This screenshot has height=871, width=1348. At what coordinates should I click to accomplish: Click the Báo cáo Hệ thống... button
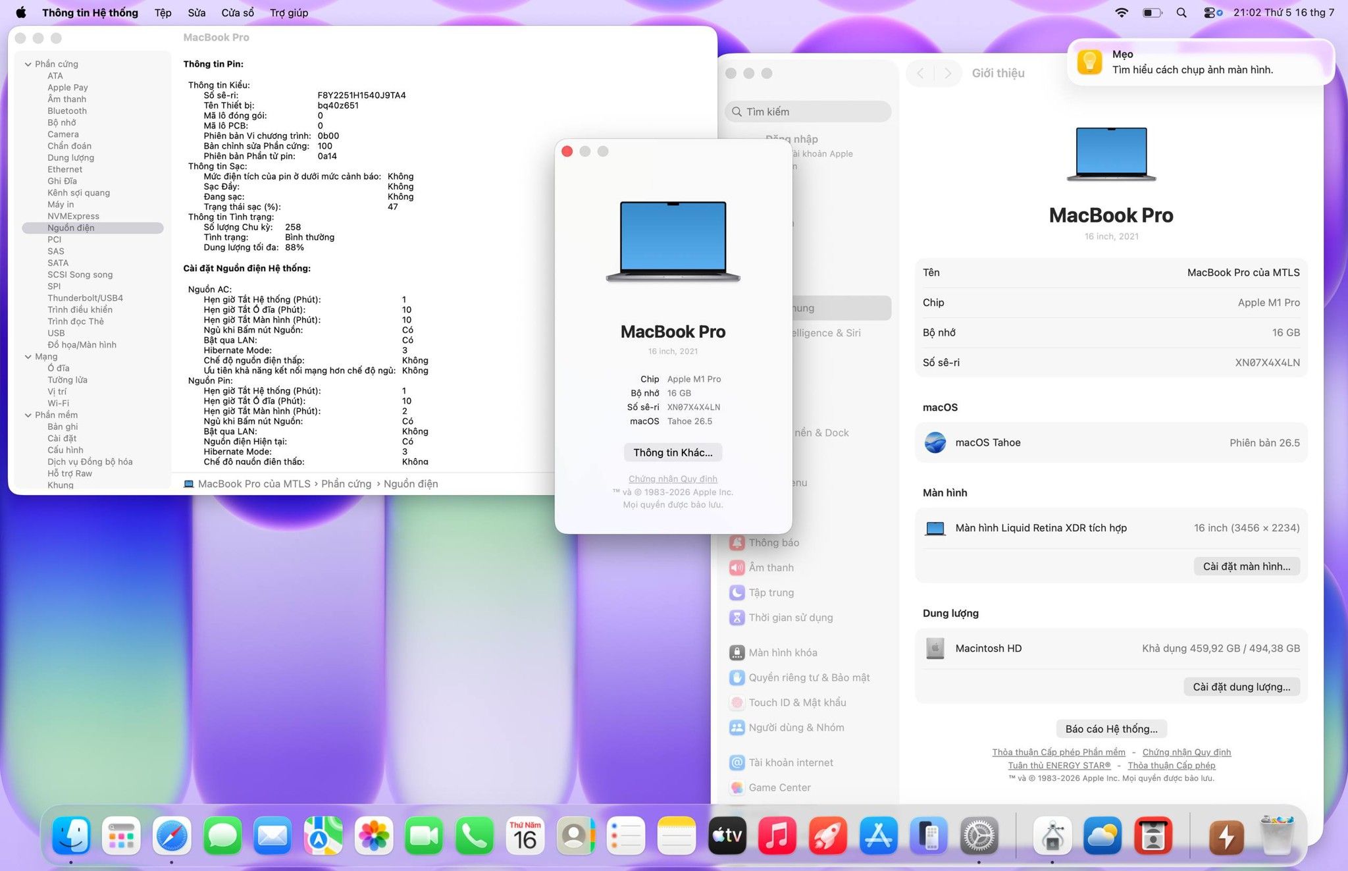click(x=1111, y=729)
